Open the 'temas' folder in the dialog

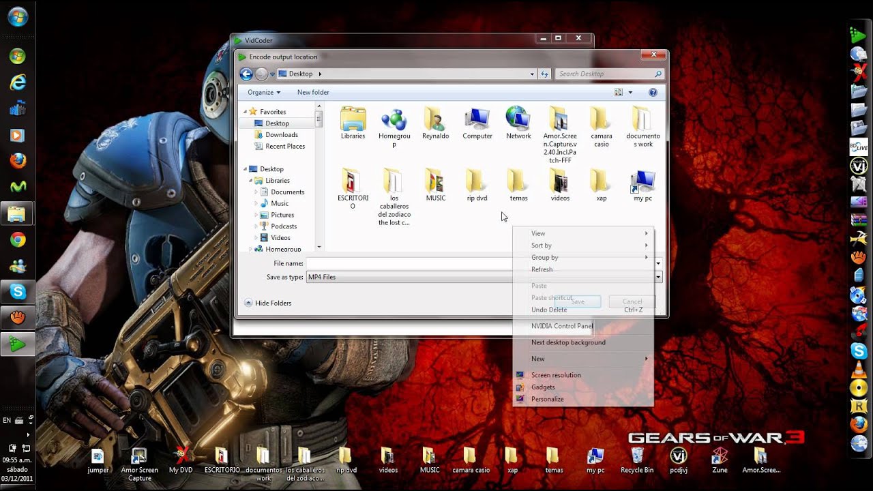click(518, 185)
